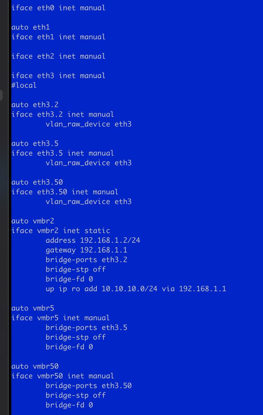Click the 'bridge-ports eth3.2' line
The image size is (263, 415).
(x=86, y=260)
